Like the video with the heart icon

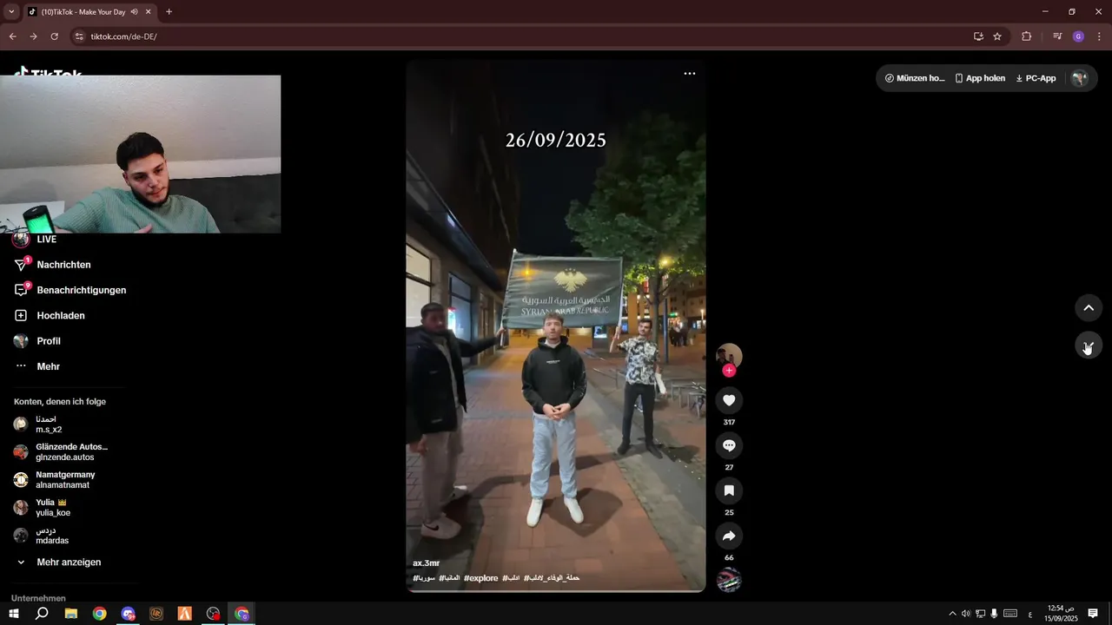coord(729,400)
